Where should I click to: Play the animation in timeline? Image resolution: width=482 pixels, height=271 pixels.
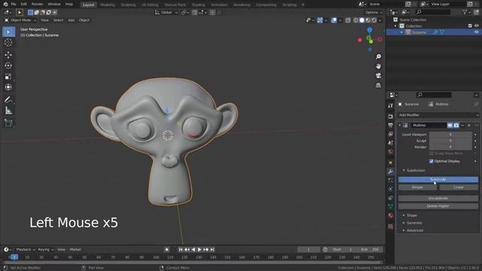tap(200, 249)
